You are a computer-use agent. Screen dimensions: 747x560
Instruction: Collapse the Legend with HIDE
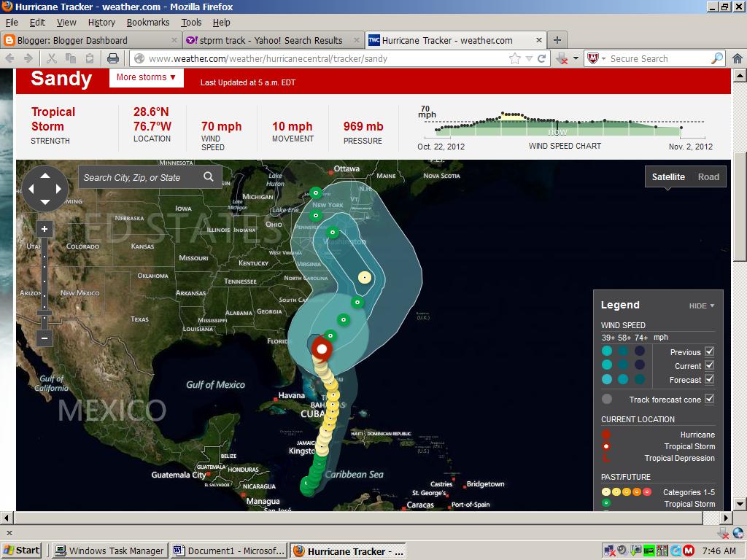click(x=702, y=306)
